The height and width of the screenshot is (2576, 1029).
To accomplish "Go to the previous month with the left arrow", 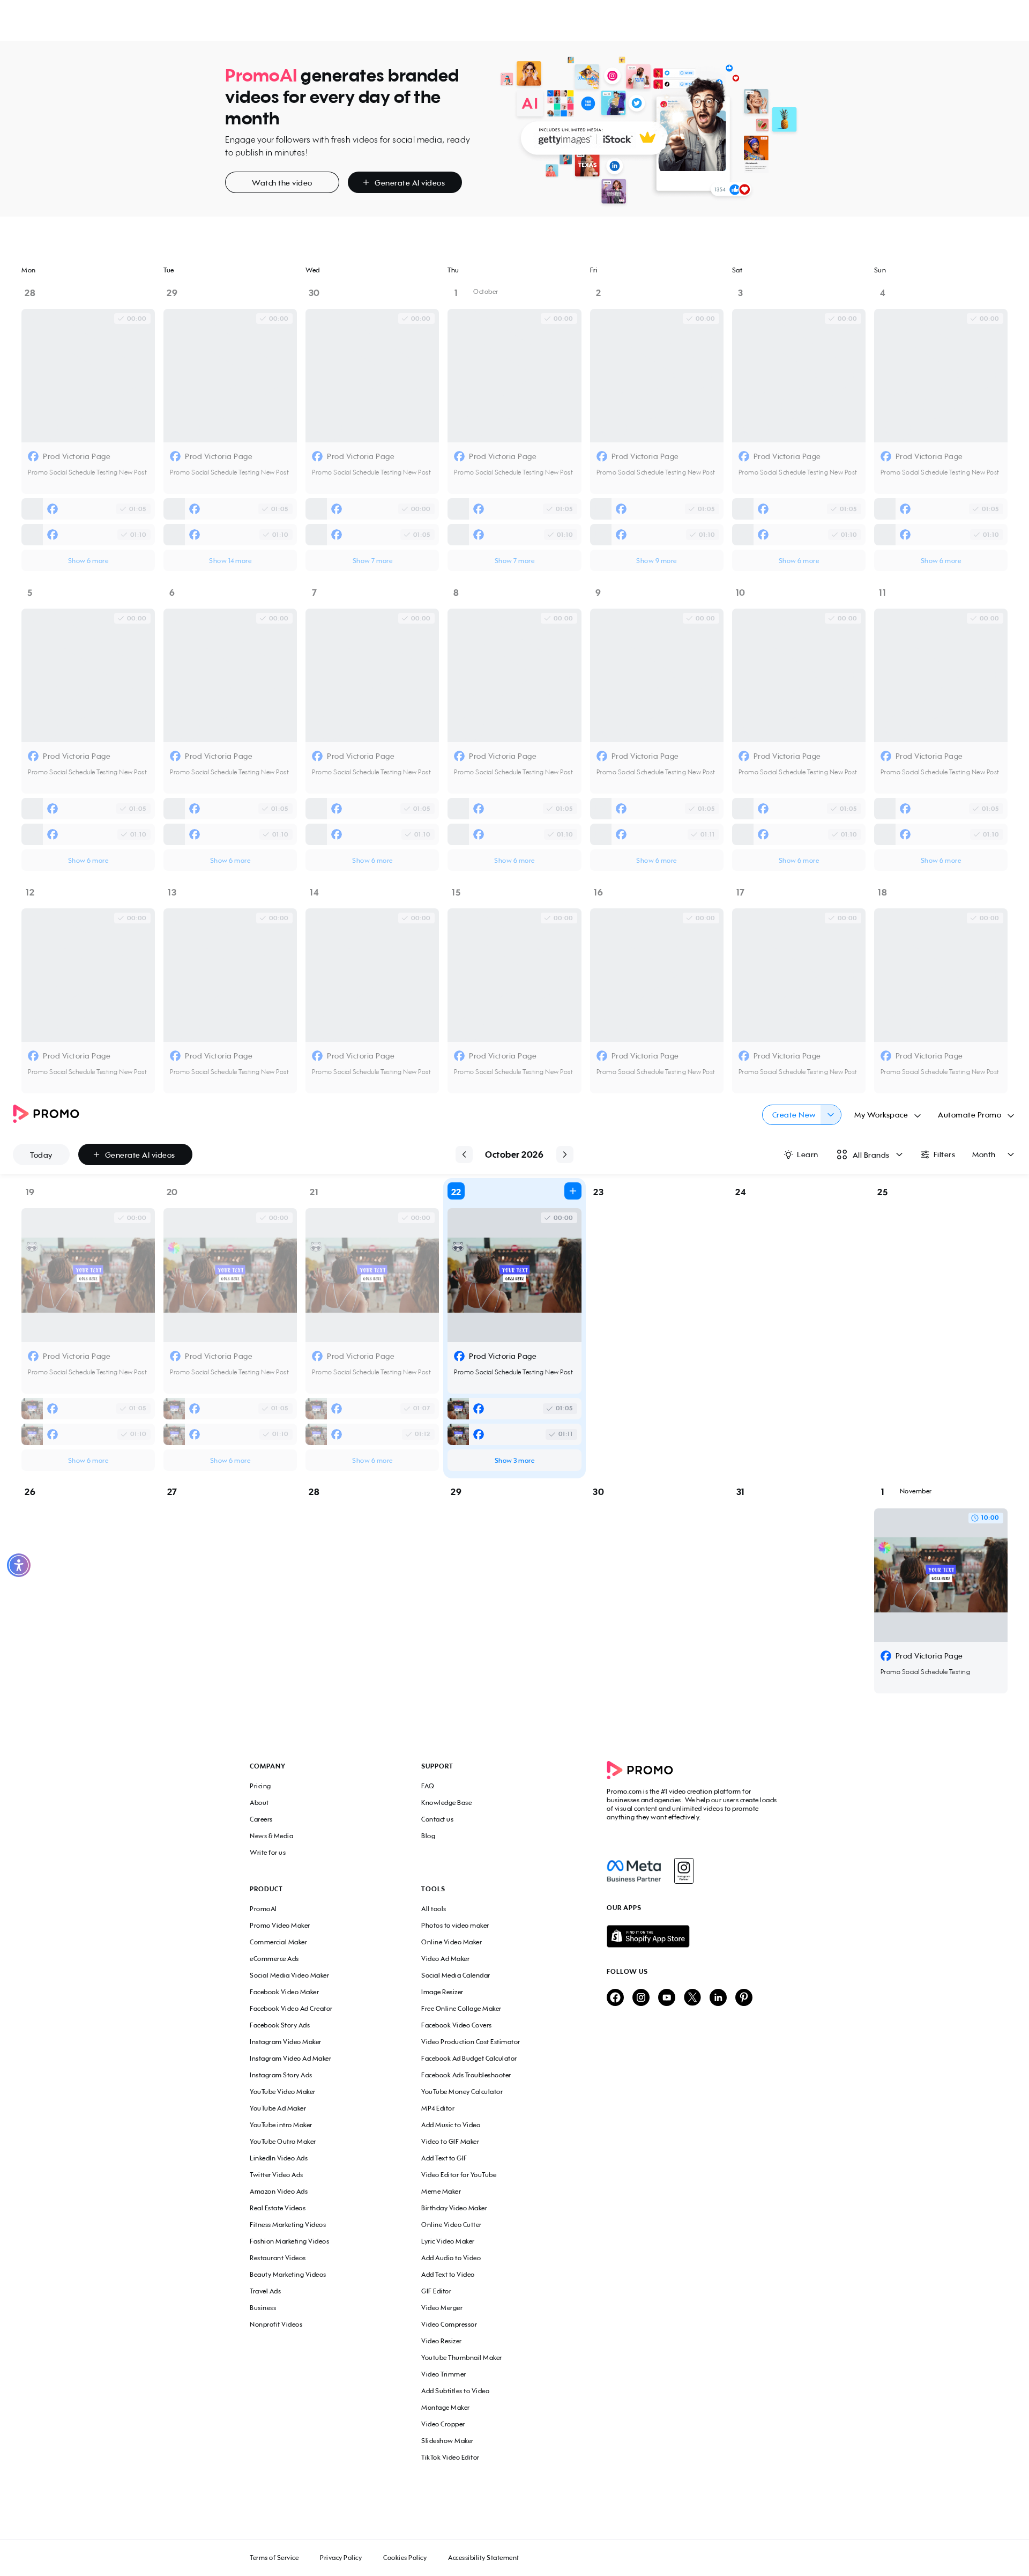I will pos(464,1154).
